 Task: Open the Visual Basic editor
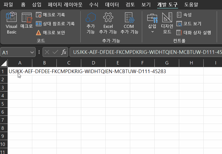click(x=11, y=23)
